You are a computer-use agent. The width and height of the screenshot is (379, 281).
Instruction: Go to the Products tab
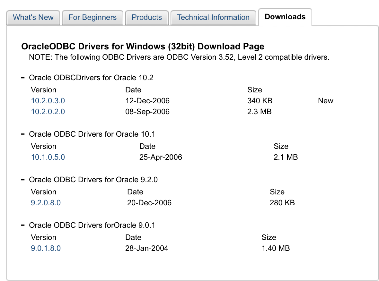click(x=147, y=17)
